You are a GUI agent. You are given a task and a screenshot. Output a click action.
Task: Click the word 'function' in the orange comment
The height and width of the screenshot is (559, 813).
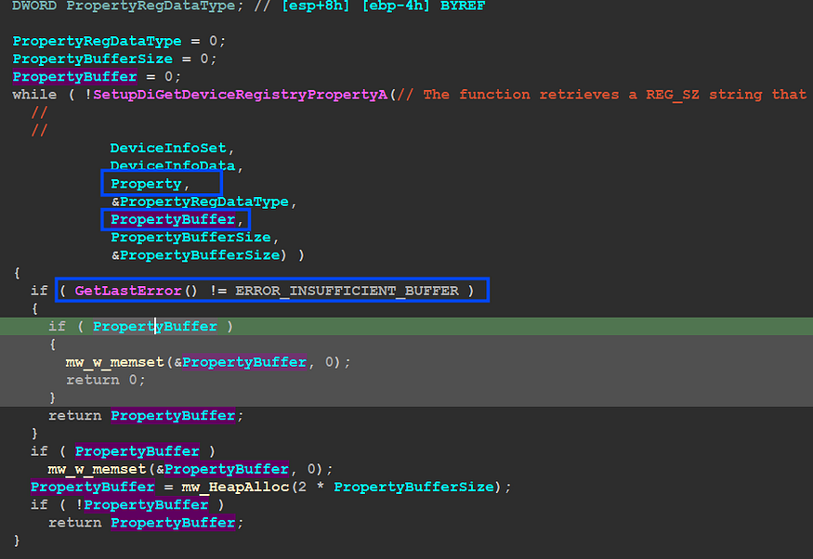point(494,95)
